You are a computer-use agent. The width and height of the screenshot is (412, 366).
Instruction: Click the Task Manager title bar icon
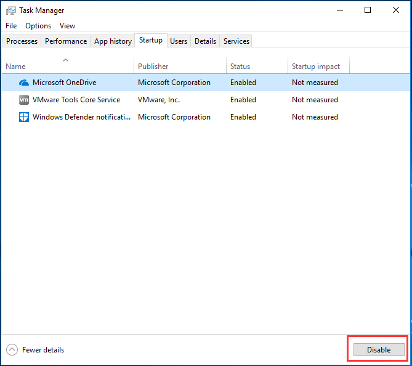click(10, 10)
